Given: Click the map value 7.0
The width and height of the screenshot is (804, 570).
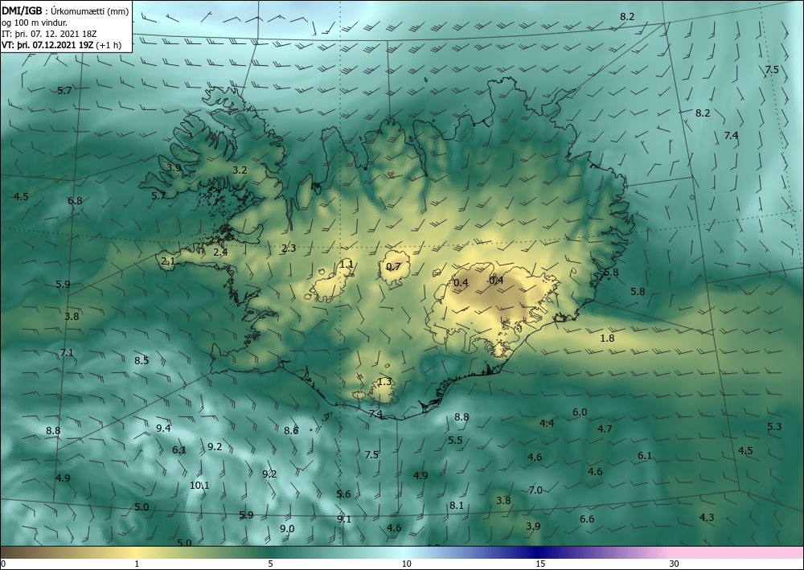Looking at the screenshot, I should [x=535, y=490].
